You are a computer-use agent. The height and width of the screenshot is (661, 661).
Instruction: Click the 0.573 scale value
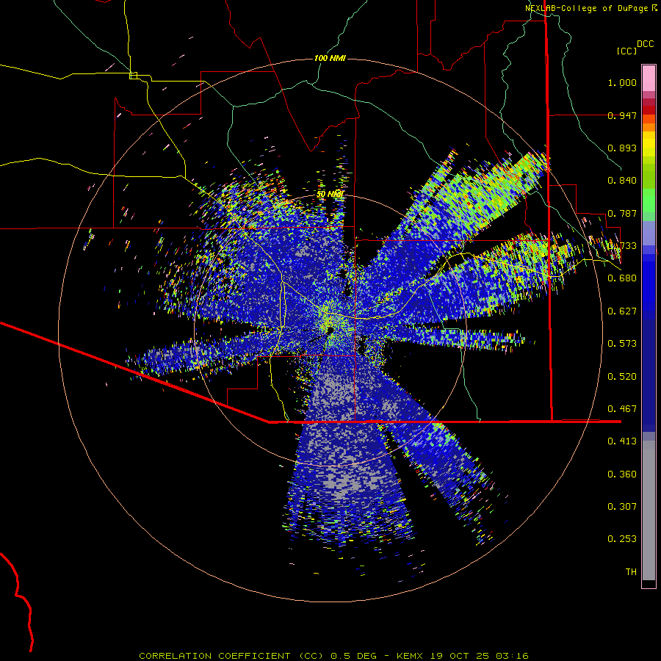point(622,344)
